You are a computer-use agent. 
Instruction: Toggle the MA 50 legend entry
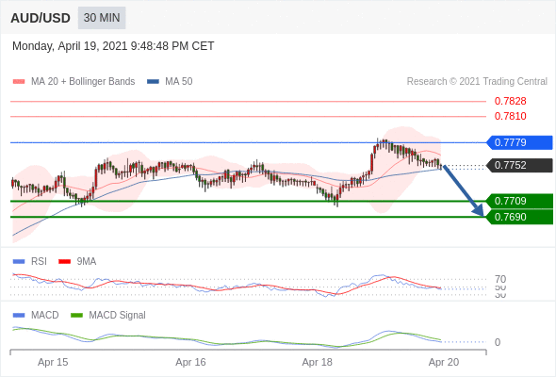[x=170, y=82]
